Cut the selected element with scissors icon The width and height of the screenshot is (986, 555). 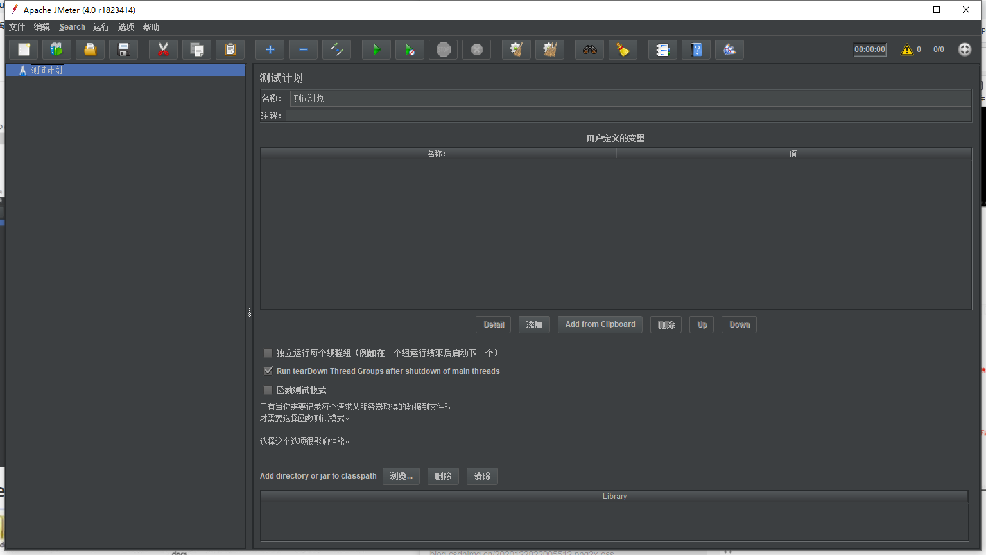point(163,49)
